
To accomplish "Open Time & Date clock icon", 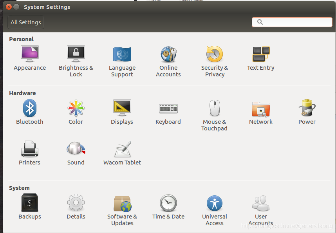I will coord(168,203).
